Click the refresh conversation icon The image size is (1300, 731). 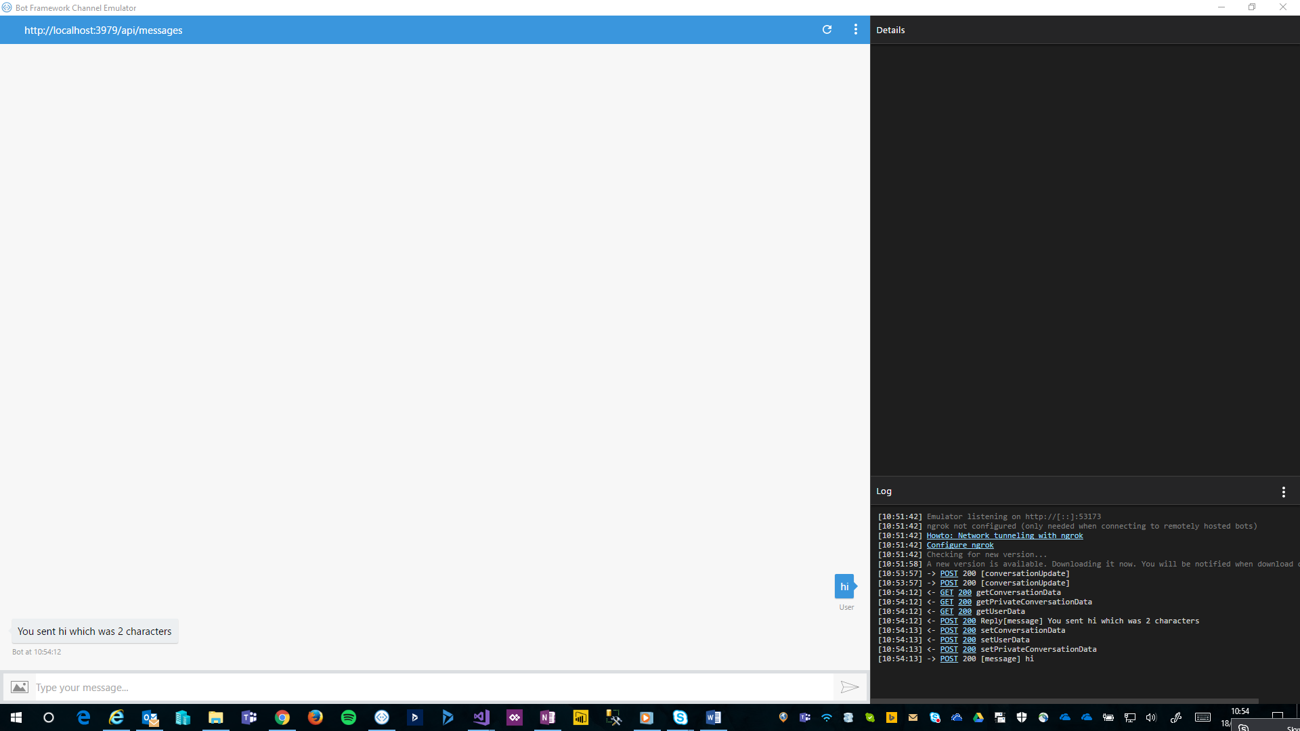(827, 30)
